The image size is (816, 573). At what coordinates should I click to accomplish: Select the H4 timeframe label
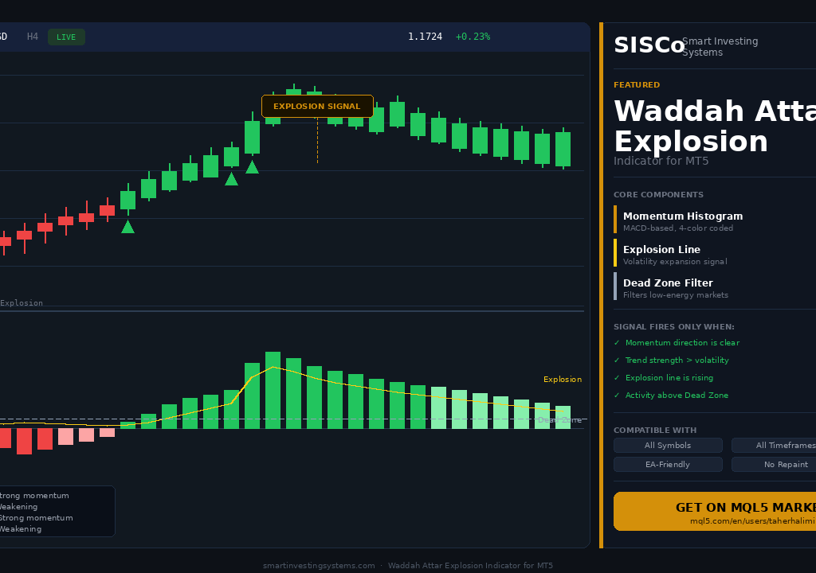coord(32,37)
